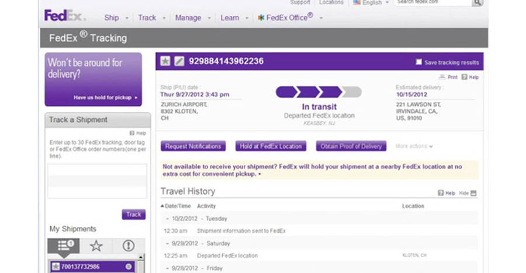Open the Ship menu
The width and height of the screenshot is (526, 273).
[116, 17]
